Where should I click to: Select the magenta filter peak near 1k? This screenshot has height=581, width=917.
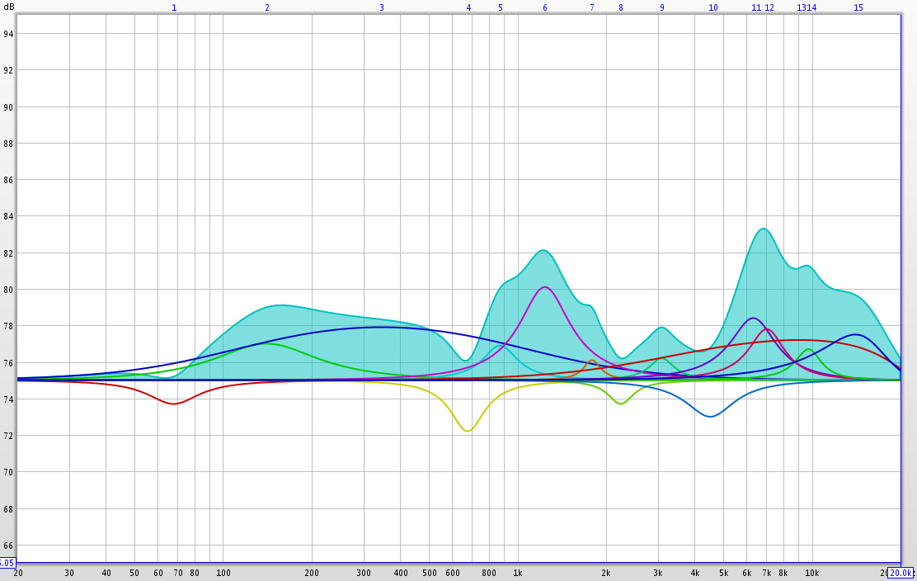coord(545,288)
